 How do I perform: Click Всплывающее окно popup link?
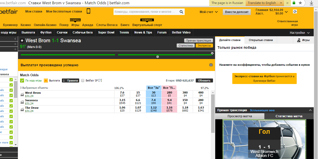click(x=262, y=110)
